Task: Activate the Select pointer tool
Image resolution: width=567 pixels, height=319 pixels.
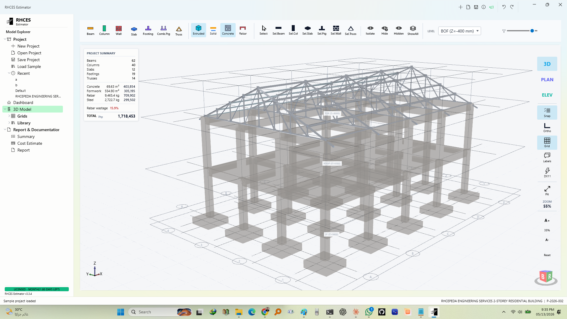Action: (x=263, y=30)
